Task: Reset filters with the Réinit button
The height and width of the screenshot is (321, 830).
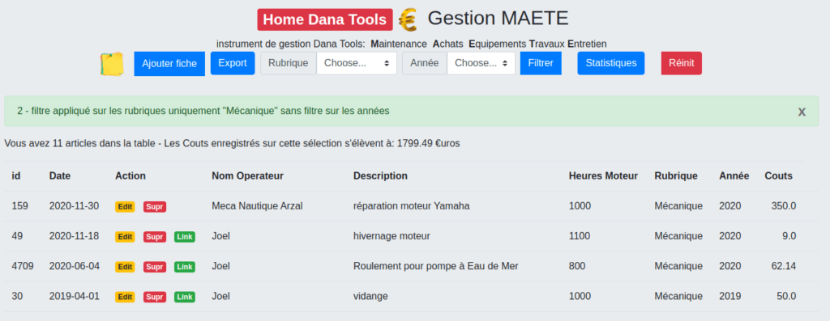Action: click(681, 63)
